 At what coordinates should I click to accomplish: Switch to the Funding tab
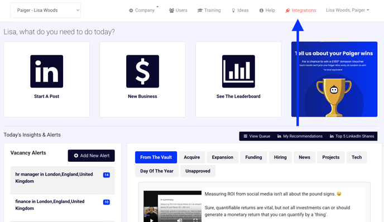pos(253,157)
